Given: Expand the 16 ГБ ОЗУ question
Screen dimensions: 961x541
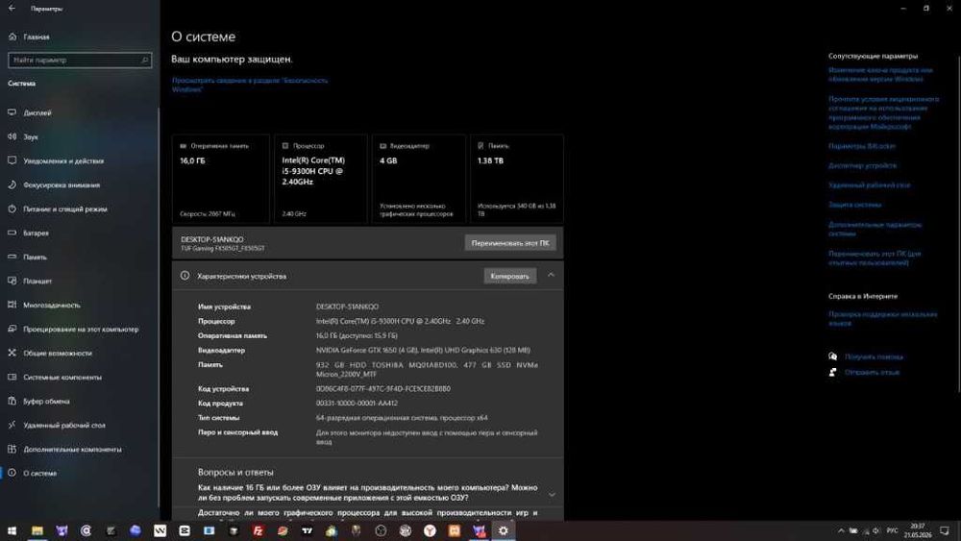Looking at the screenshot, I should click(551, 495).
